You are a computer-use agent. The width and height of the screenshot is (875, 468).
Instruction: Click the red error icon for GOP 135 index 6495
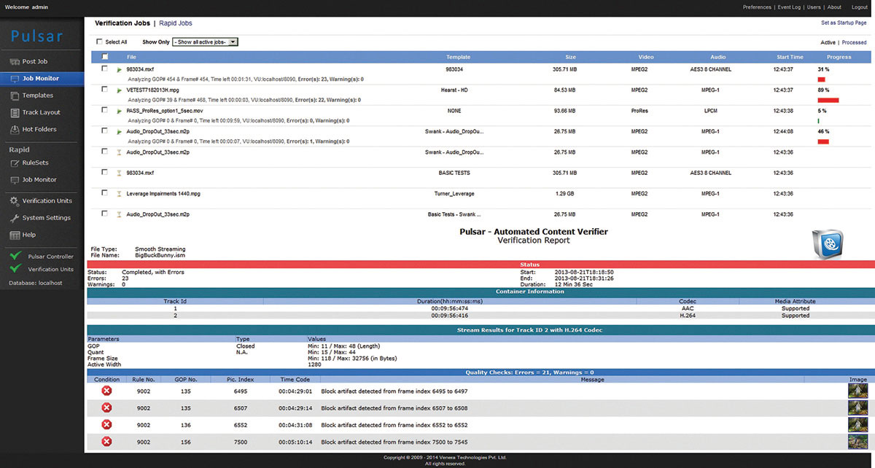pyautogui.click(x=106, y=391)
